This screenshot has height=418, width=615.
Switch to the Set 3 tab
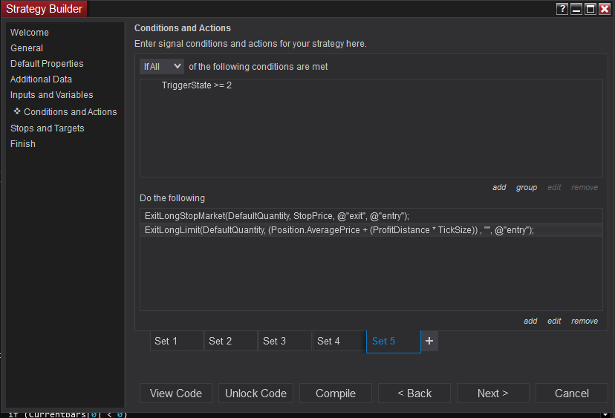click(284, 341)
